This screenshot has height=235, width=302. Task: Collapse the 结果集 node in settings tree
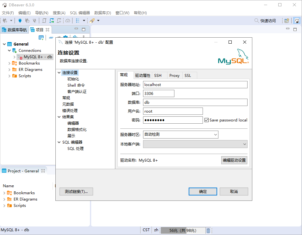click(x=59, y=117)
